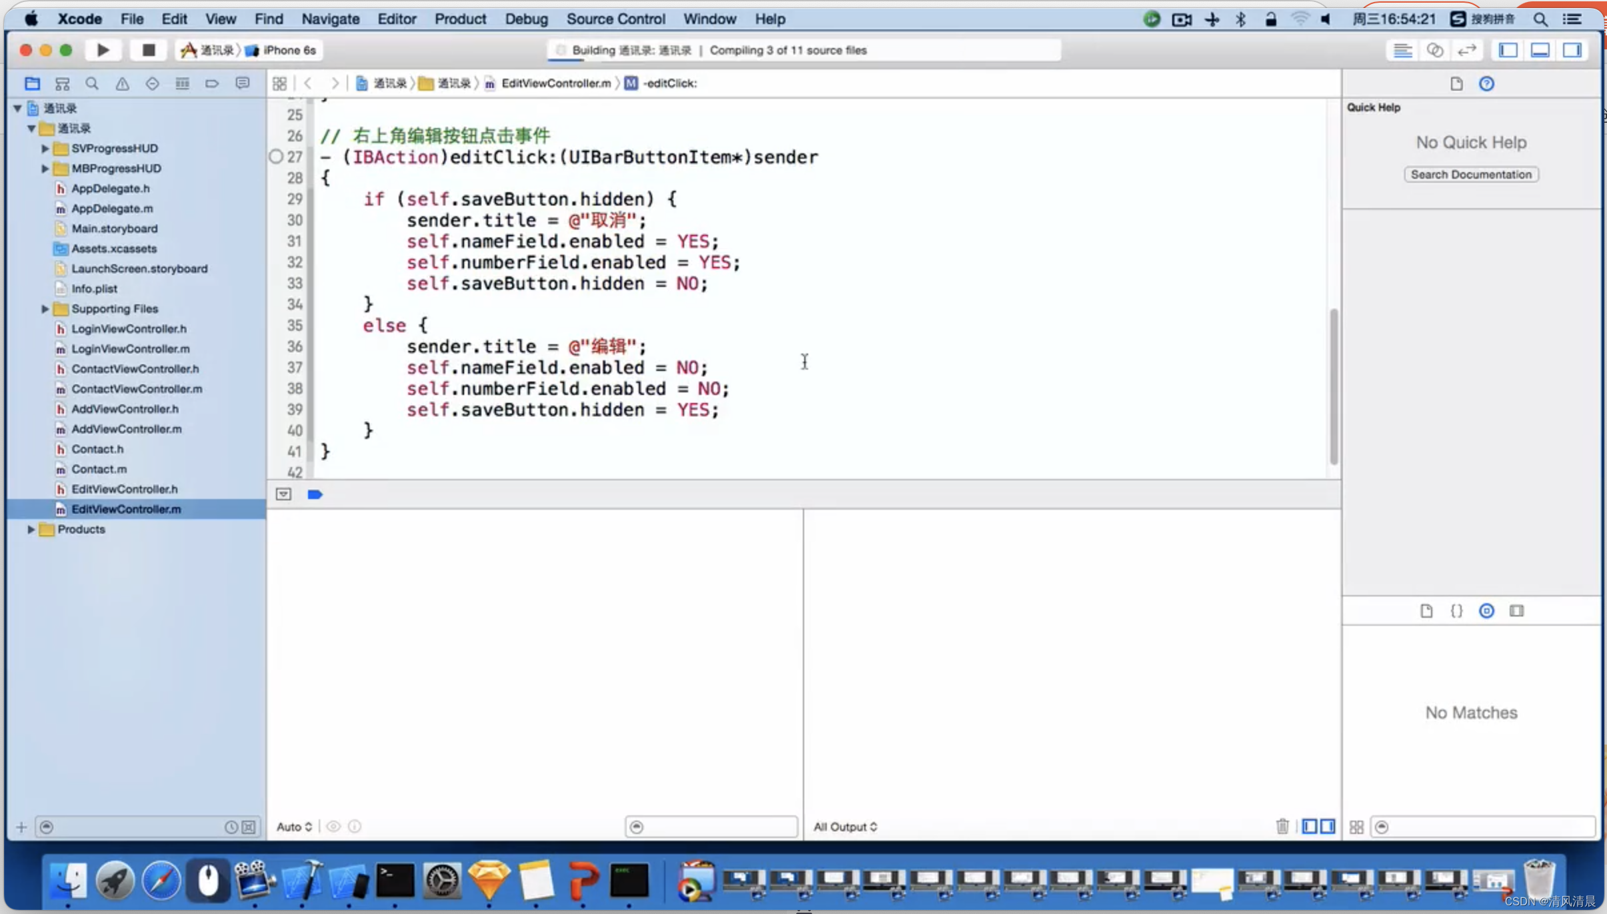
Task: Toggle the bottom Debug area visibility
Action: point(1540,50)
